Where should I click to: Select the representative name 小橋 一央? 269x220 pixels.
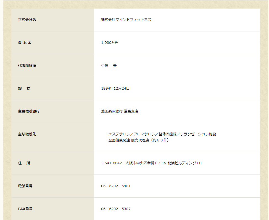point(109,66)
